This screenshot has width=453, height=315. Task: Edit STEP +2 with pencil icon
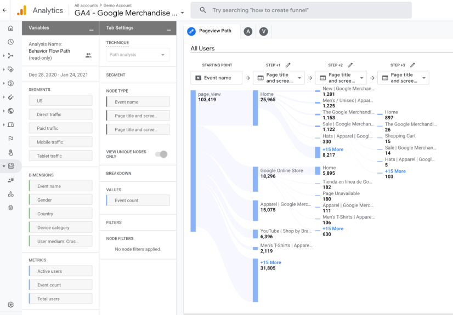coord(350,65)
